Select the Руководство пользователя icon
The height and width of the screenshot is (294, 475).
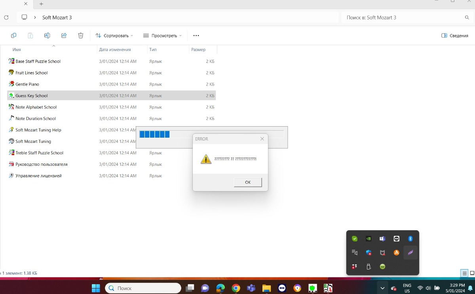pyautogui.click(x=11, y=164)
